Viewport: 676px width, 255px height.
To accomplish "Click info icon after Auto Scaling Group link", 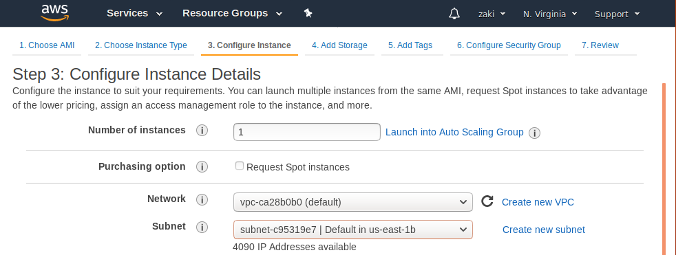I will [x=535, y=133].
